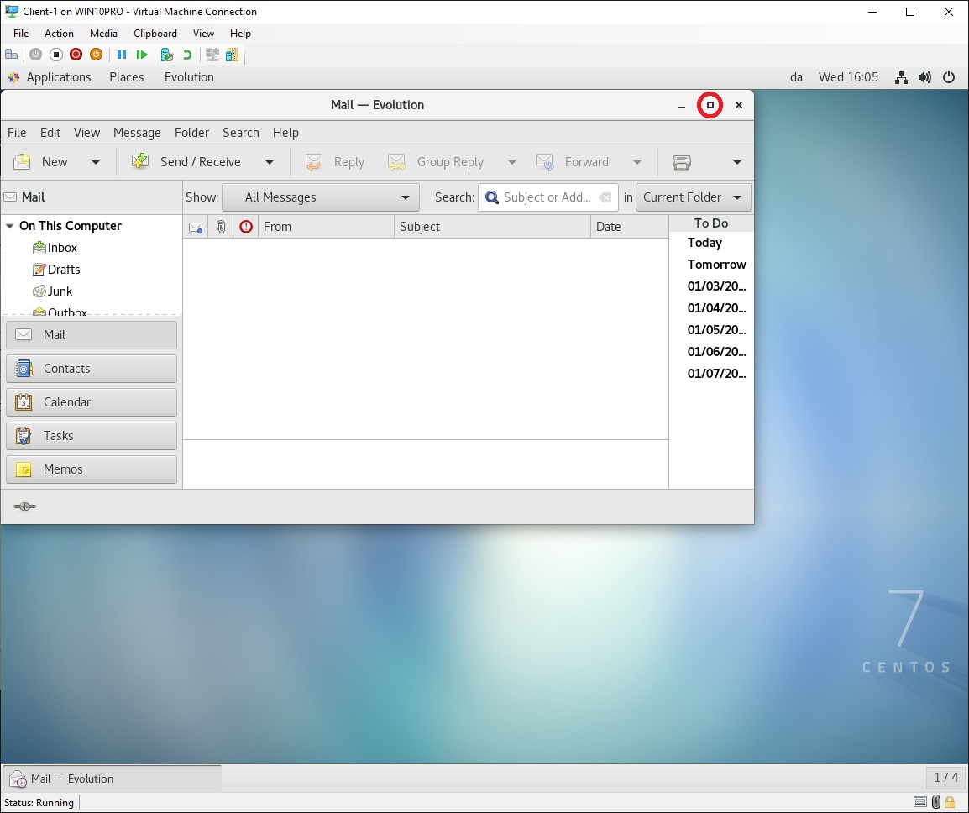Open the Show All Messages filter dropdown

pyautogui.click(x=321, y=197)
